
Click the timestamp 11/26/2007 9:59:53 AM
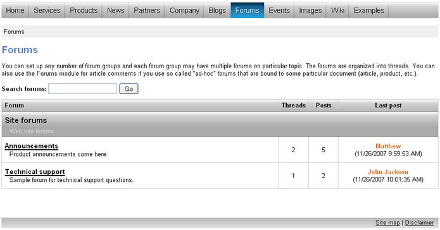coord(388,154)
